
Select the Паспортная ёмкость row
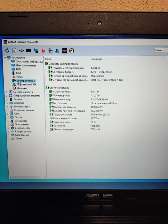pyautogui.click(x=76, y=107)
